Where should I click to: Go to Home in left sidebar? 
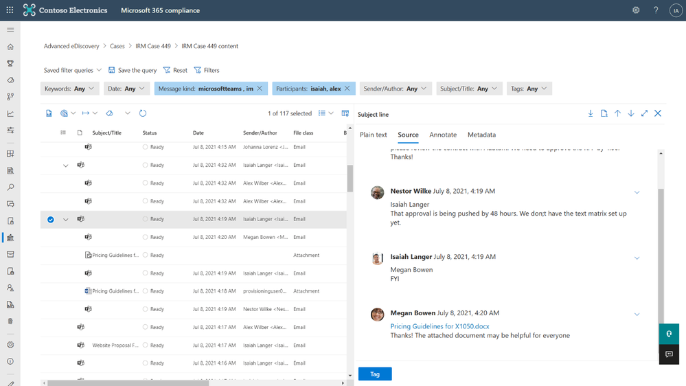[x=10, y=47]
